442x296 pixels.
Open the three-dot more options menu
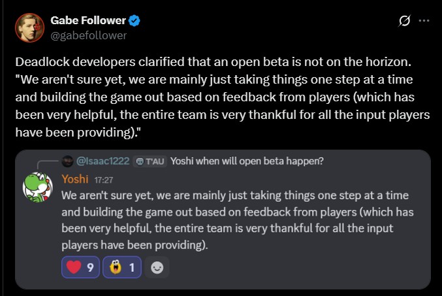424,21
